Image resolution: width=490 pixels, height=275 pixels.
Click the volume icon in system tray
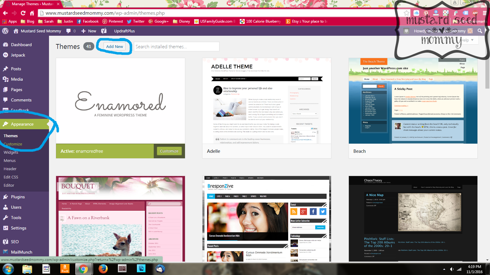click(452, 269)
